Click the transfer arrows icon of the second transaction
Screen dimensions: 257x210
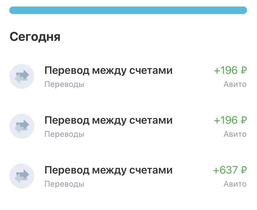click(x=22, y=126)
